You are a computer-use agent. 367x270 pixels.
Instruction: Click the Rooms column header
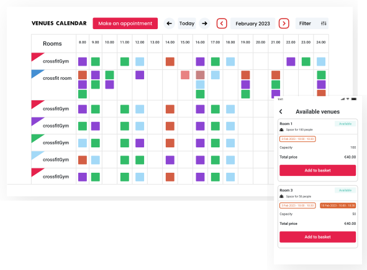tap(52, 43)
